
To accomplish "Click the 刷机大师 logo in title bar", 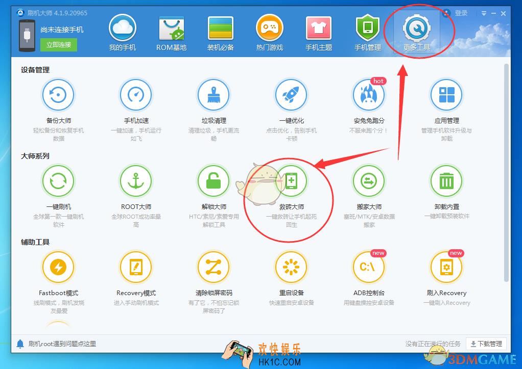I will click(x=20, y=13).
